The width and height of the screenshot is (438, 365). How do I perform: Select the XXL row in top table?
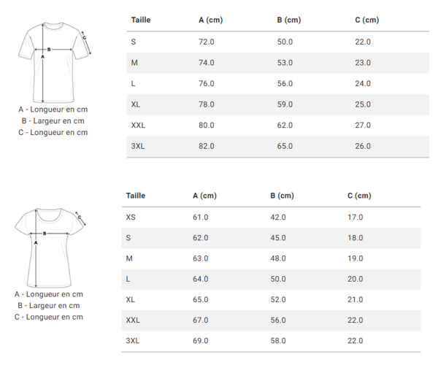click(x=277, y=126)
